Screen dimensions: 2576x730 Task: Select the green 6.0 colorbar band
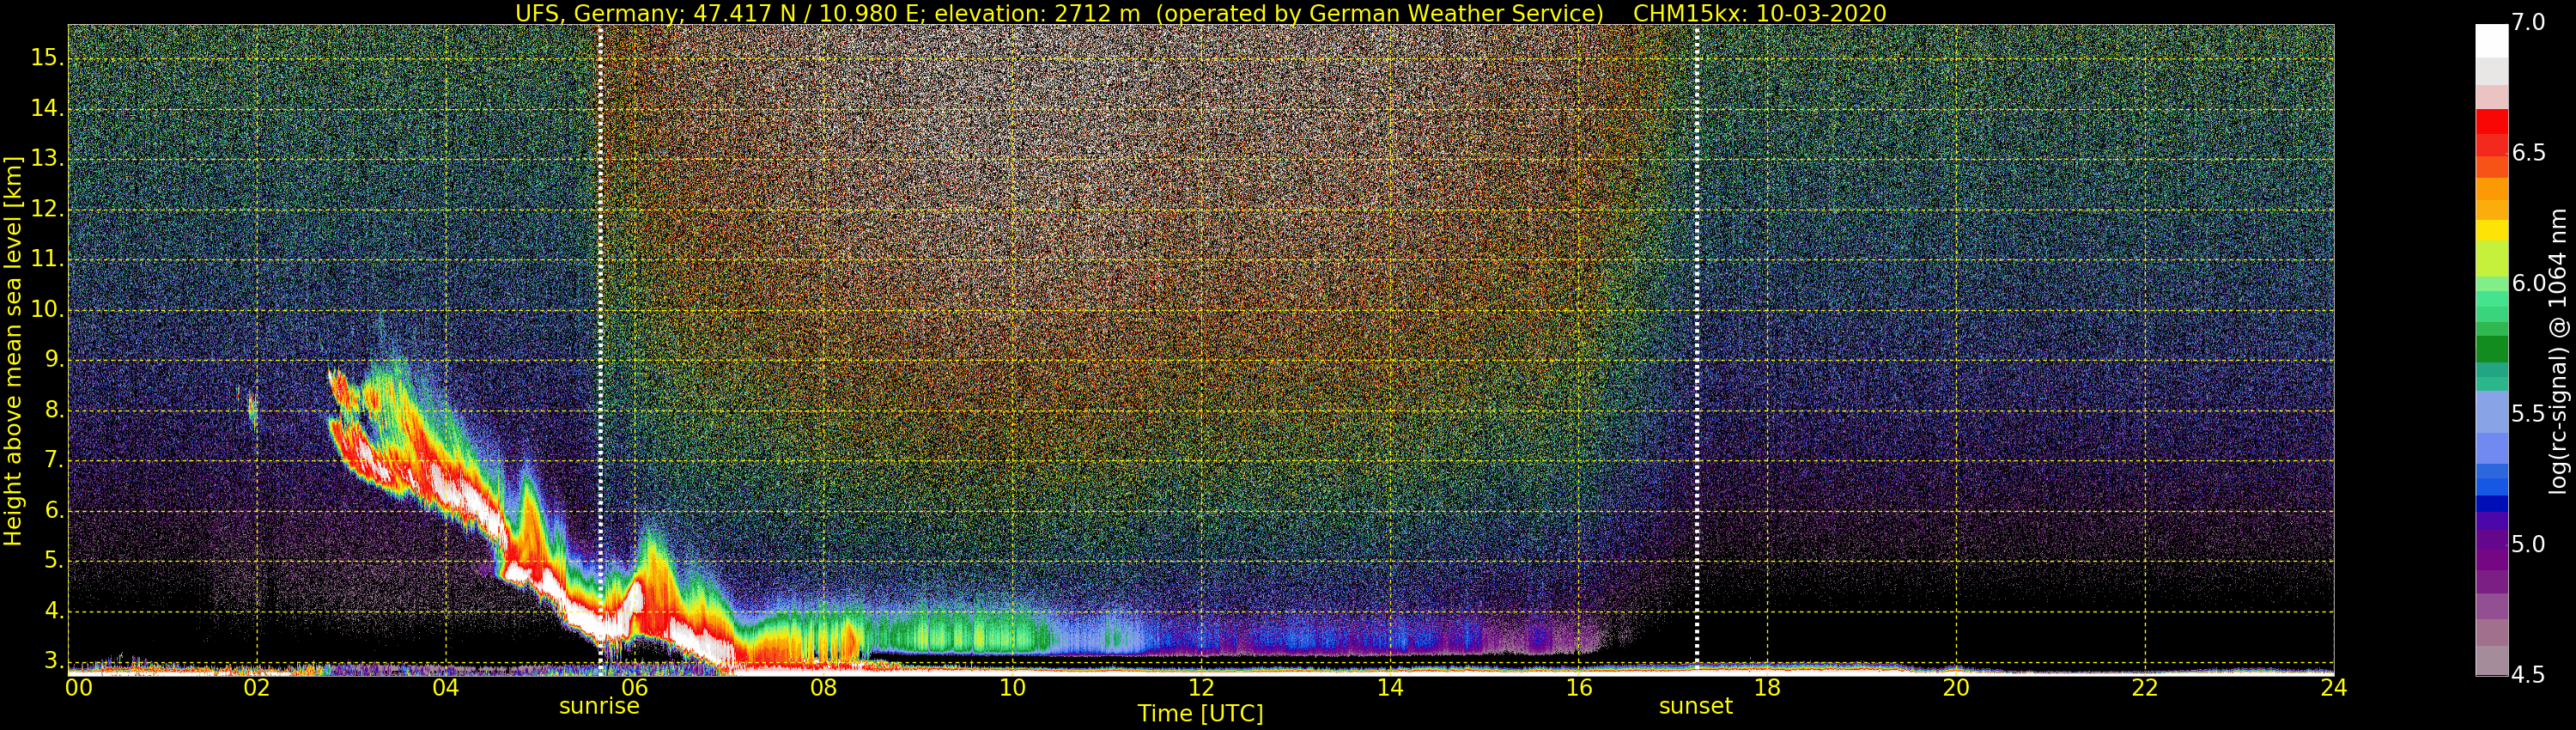(x=2491, y=283)
